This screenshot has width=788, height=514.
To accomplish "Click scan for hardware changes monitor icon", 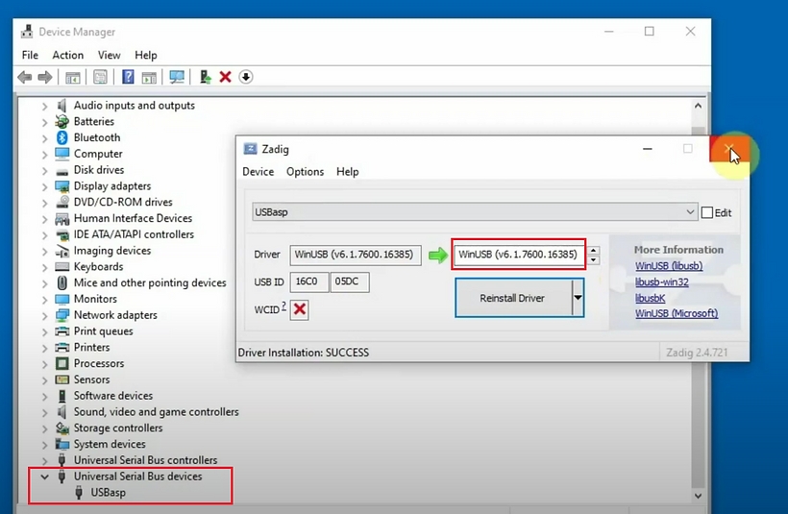I will [x=177, y=77].
